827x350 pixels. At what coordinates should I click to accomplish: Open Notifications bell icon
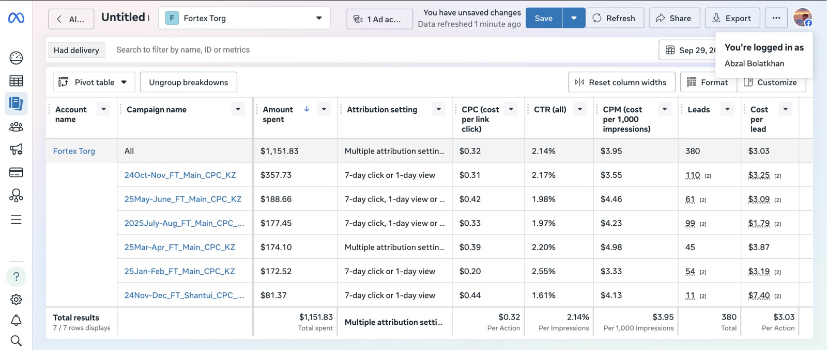(16, 321)
